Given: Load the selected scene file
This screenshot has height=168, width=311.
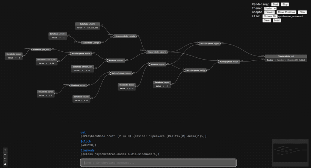Looking at the screenshot, I should [x=276, y=20].
